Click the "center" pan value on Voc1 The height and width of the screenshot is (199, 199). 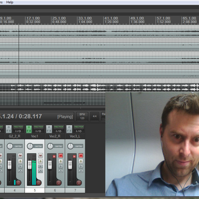[x=39, y=146]
